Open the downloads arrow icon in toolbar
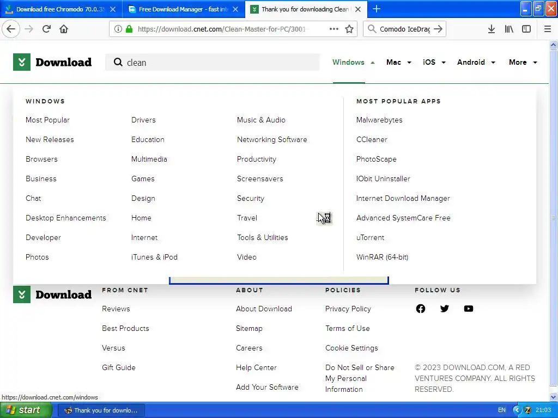The height and width of the screenshot is (418, 558). click(492, 29)
